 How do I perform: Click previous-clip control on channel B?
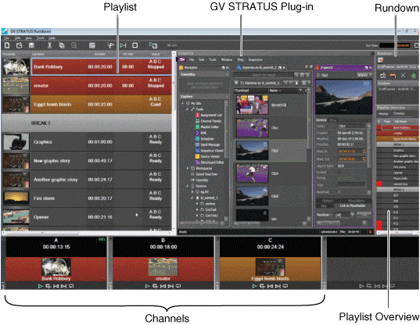click(163, 286)
